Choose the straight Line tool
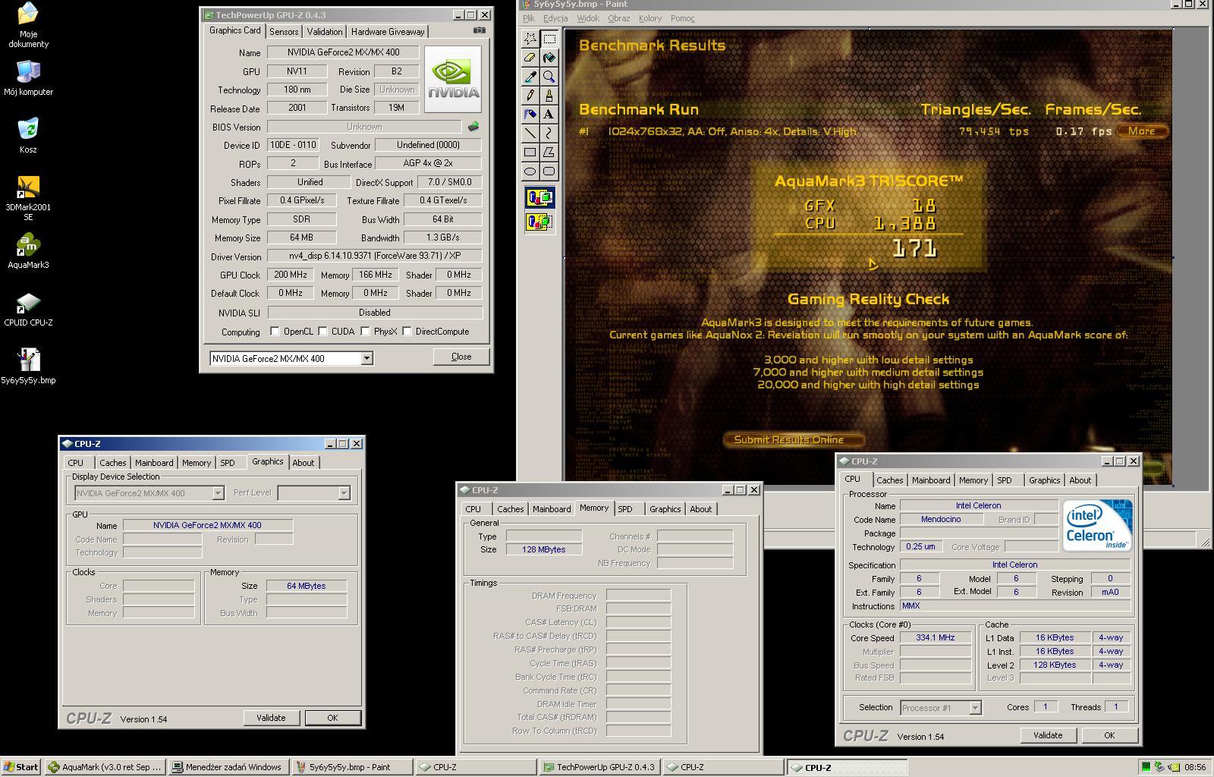1214x777 pixels. (x=530, y=134)
